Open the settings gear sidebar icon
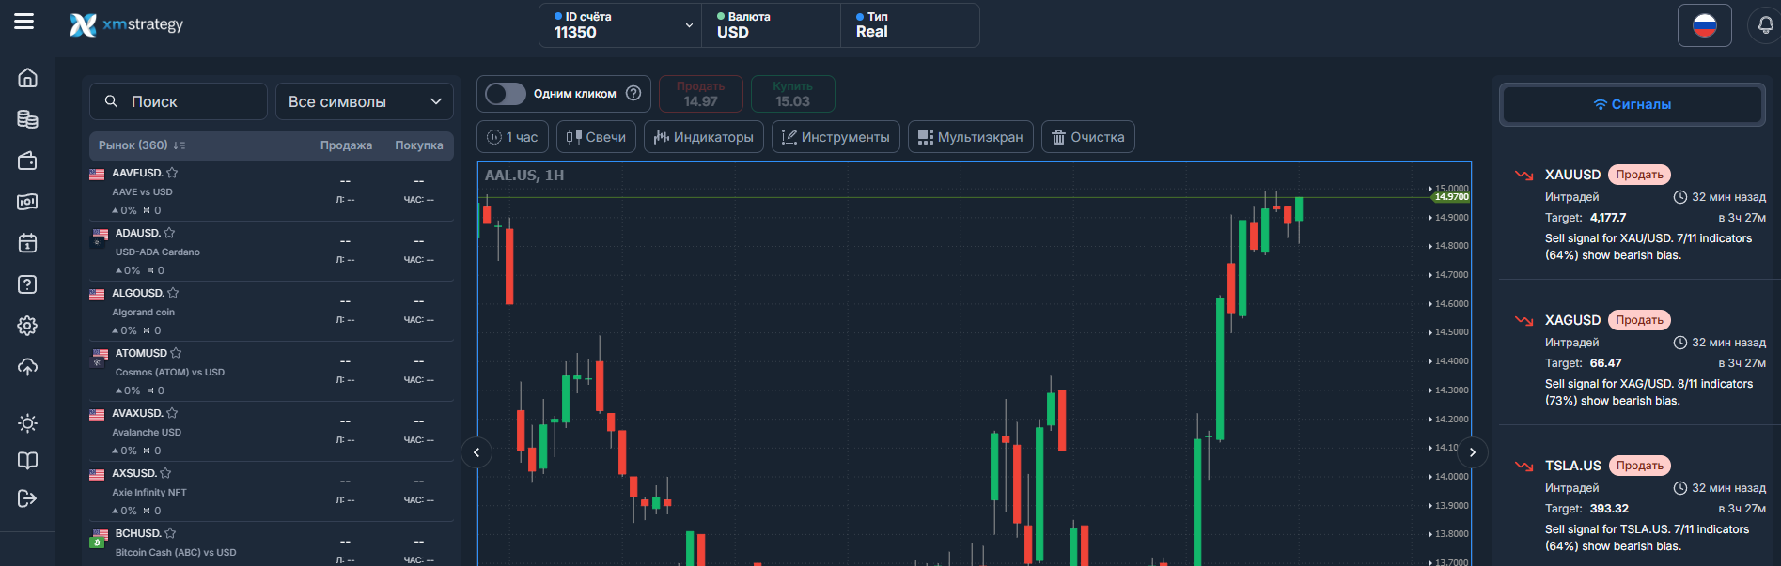Screen dimensions: 1781x566 tap(27, 326)
